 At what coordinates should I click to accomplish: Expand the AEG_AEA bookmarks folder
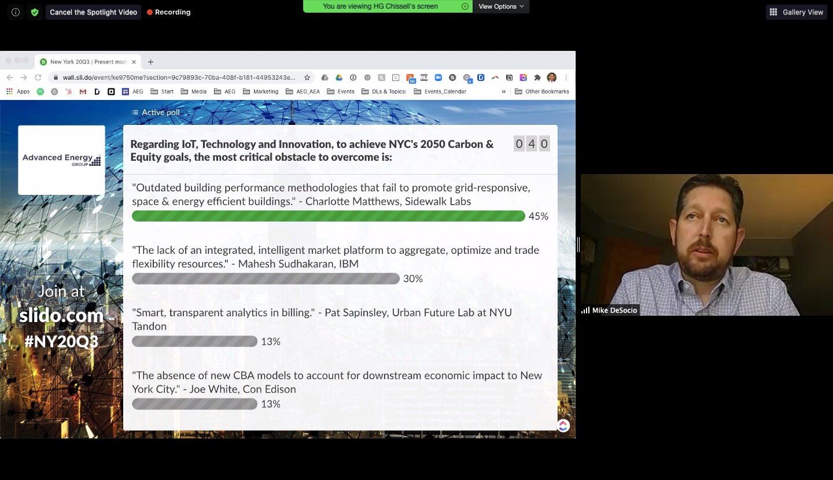(303, 91)
